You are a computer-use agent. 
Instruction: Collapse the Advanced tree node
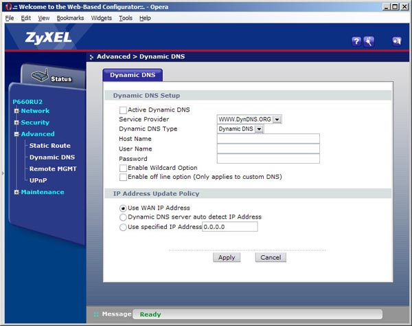coord(16,134)
